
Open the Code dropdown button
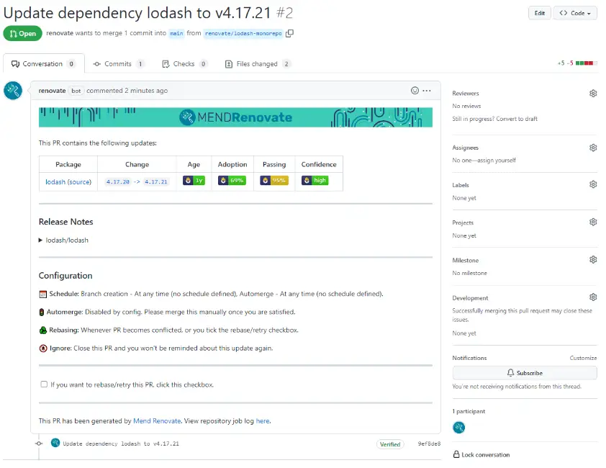(x=575, y=13)
